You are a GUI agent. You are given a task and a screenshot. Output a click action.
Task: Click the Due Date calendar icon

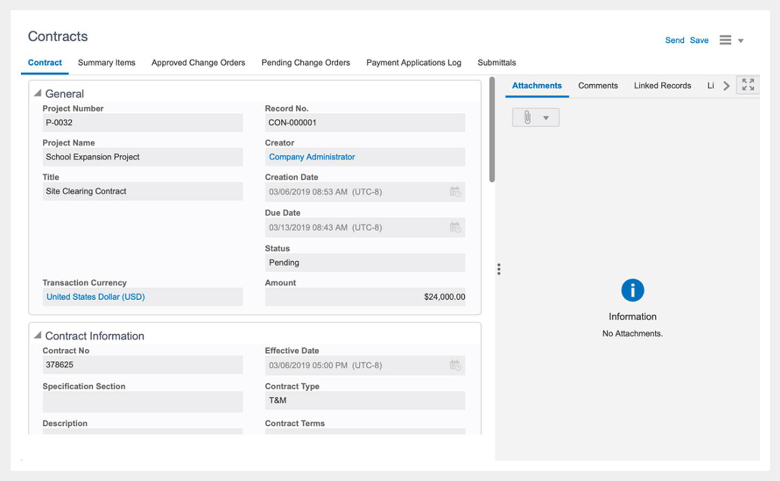455,228
